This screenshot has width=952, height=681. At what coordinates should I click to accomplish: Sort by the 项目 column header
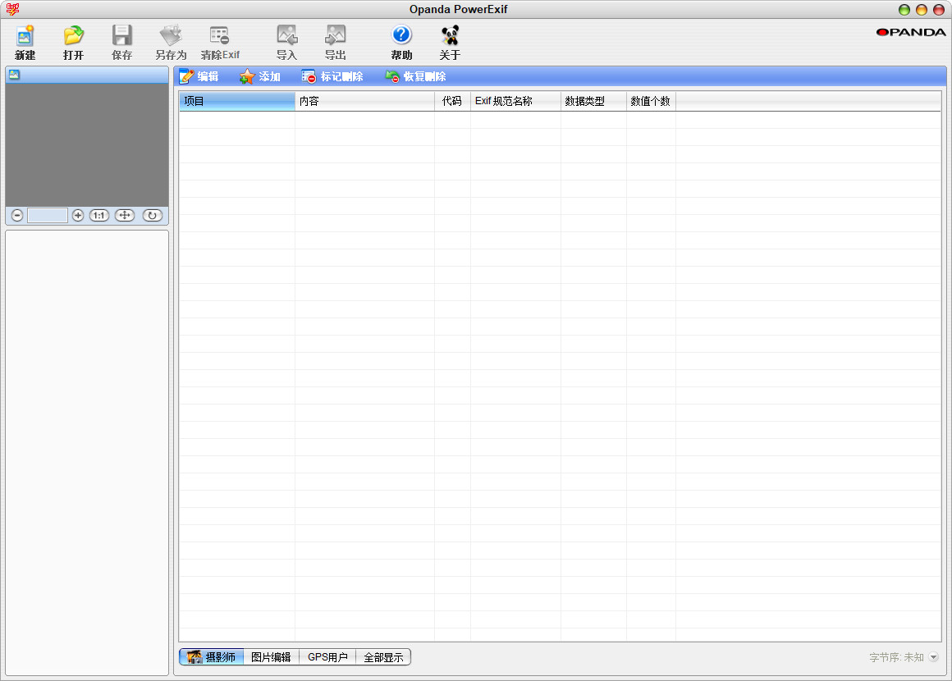(x=237, y=102)
